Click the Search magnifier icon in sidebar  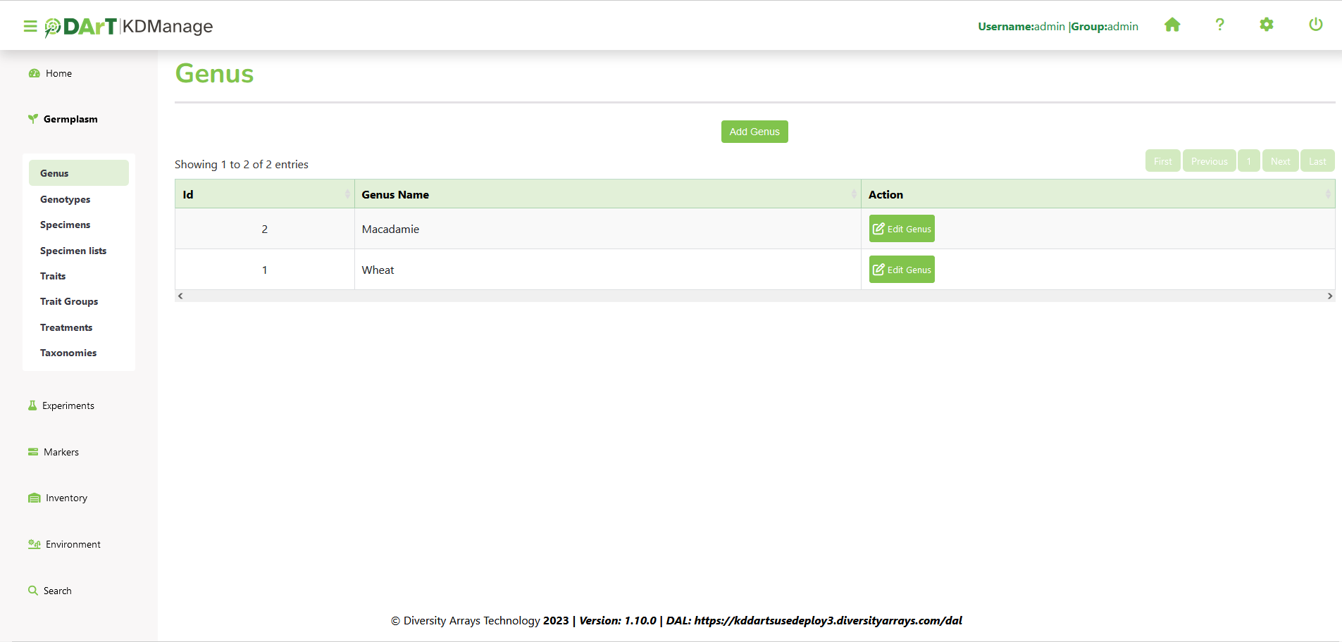pyautogui.click(x=32, y=591)
